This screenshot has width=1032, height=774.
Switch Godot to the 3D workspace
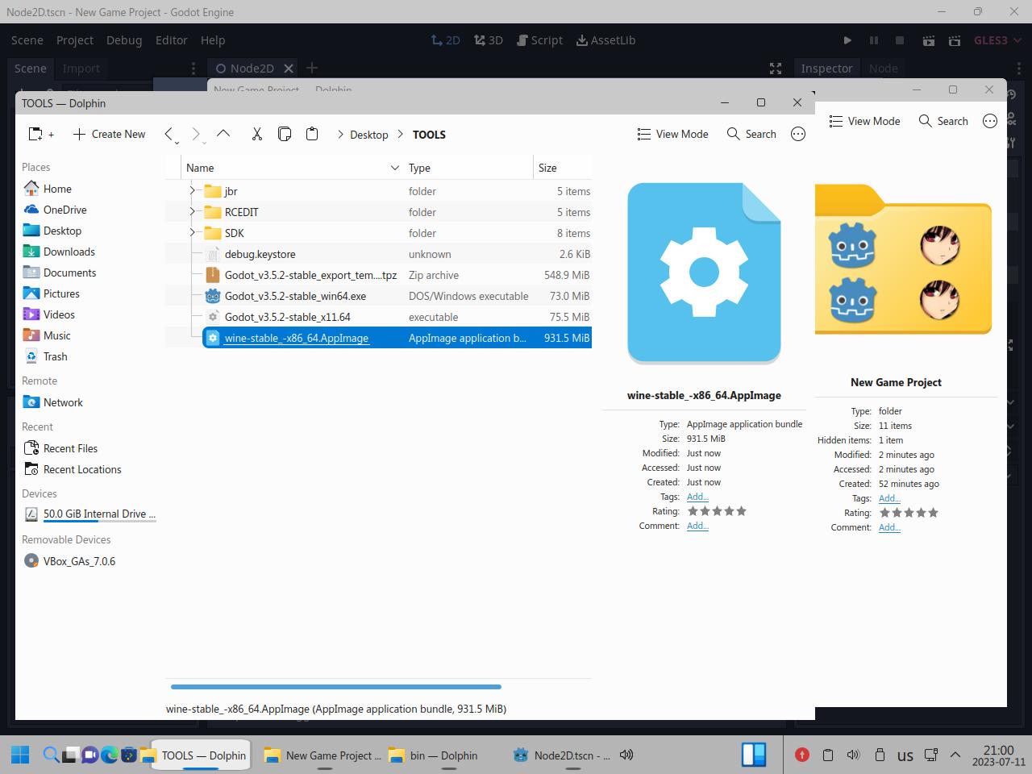point(489,40)
